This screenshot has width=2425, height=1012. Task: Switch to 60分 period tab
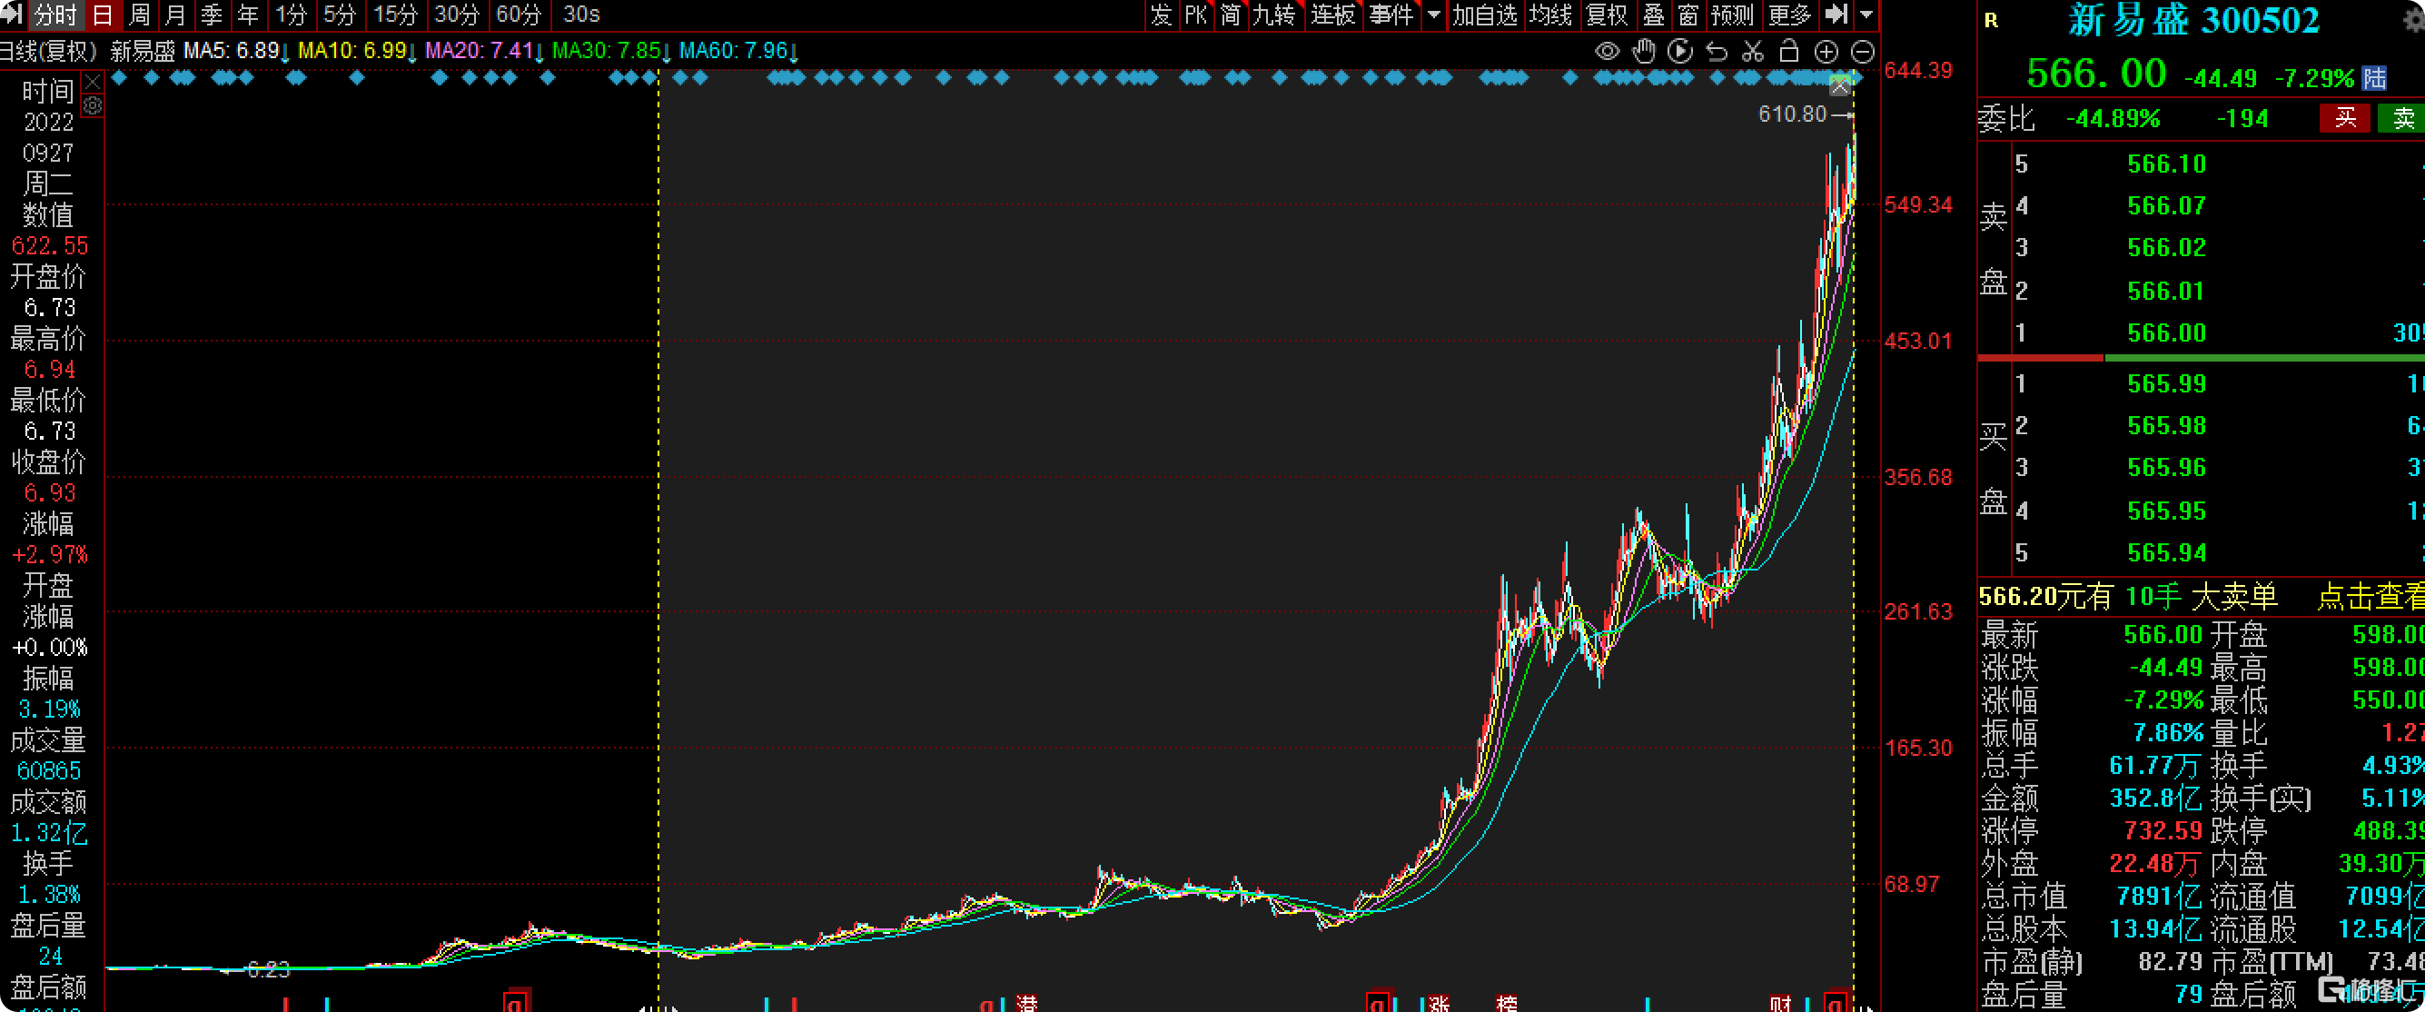pyautogui.click(x=519, y=15)
